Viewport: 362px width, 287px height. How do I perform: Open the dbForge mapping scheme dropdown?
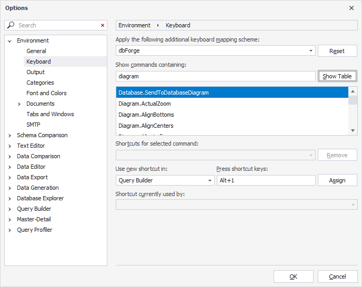point(311,50)
